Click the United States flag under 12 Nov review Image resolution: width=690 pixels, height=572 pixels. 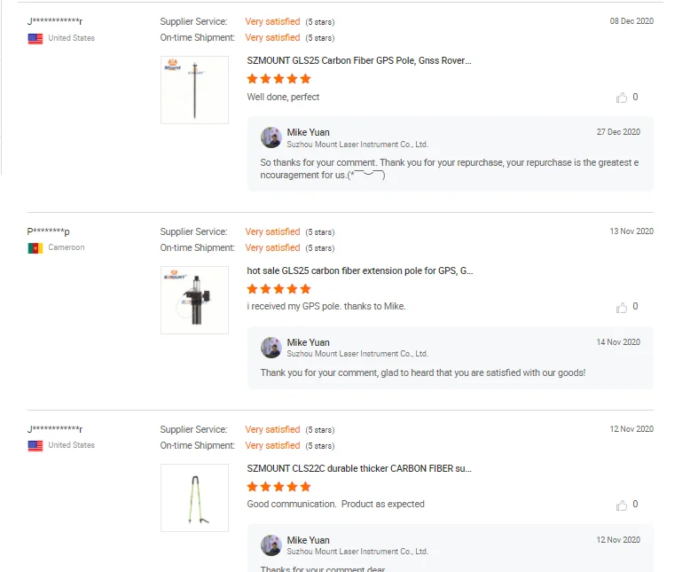pyautogui.click(x=35, y=445)
